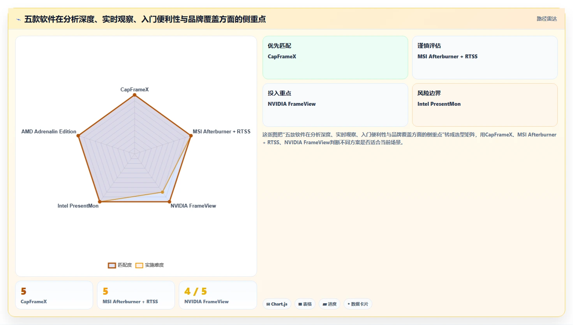Click the AMD Adrenalin Edition vertex point
Viewport: 573px width, 325px height.
pos(78,136)
